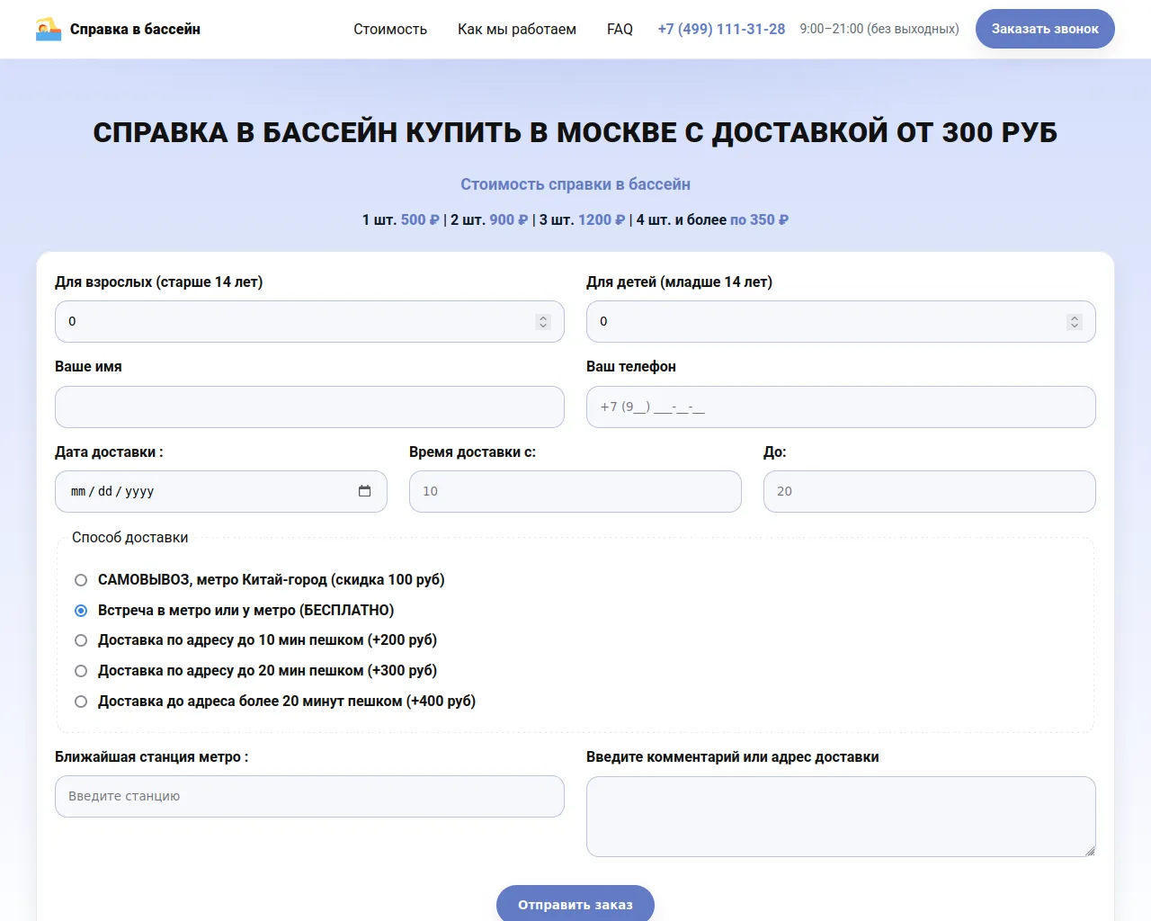Screen dimensions: 1151x921
Task: Click the nearest metro station field
Action: 309,797
